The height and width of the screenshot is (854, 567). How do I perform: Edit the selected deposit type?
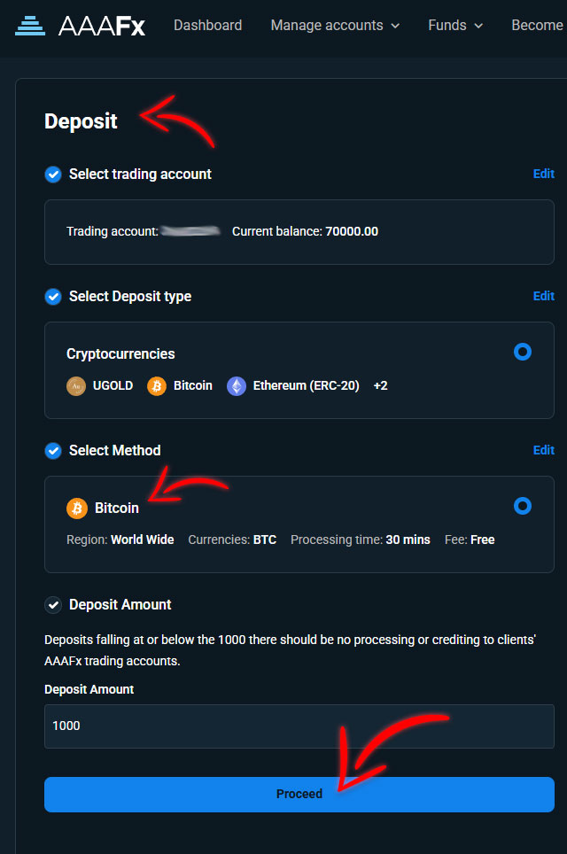click(543, 296)
